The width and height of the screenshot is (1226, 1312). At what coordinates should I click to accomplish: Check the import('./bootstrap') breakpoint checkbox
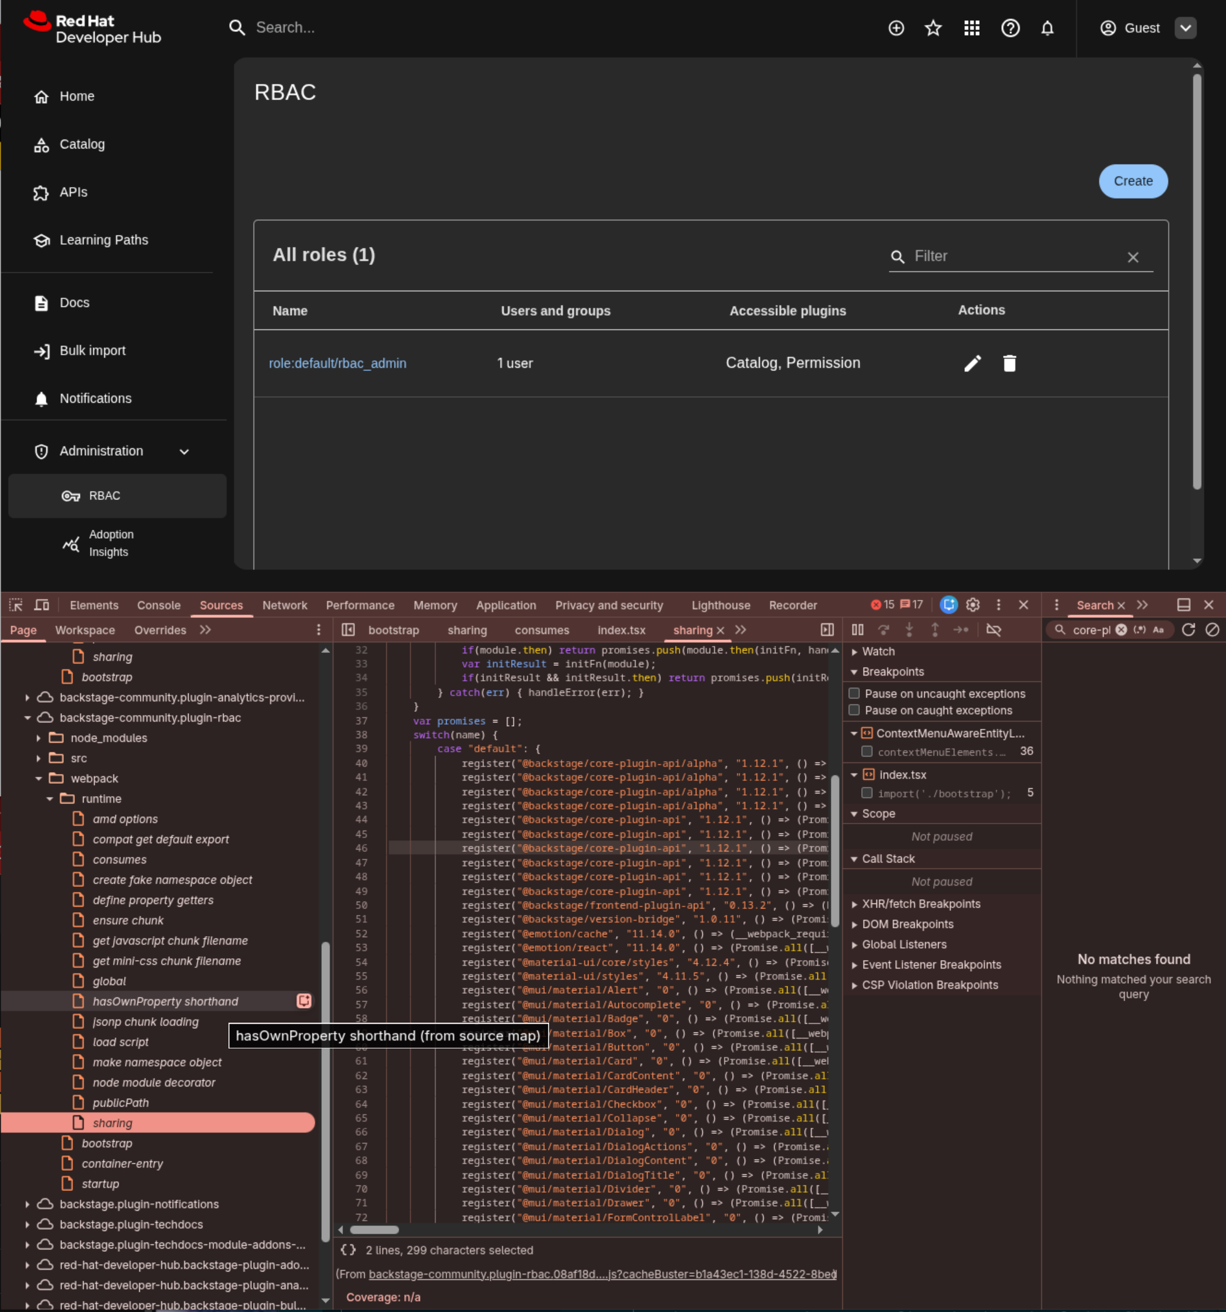867,792
